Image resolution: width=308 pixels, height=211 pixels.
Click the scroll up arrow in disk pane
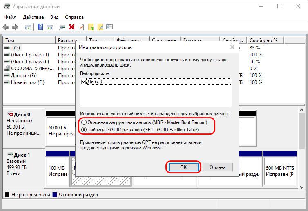click(x=302, y=110)
